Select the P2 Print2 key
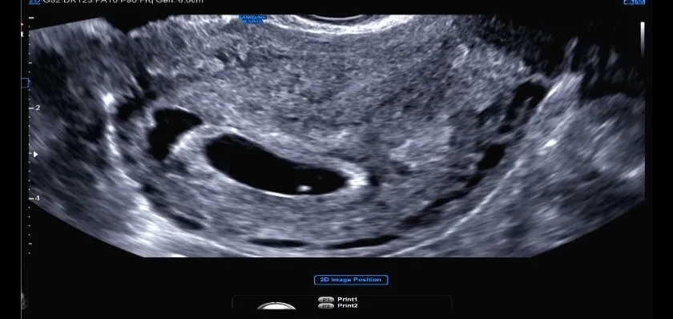This screenshot has width=673, height=319. 326,306
